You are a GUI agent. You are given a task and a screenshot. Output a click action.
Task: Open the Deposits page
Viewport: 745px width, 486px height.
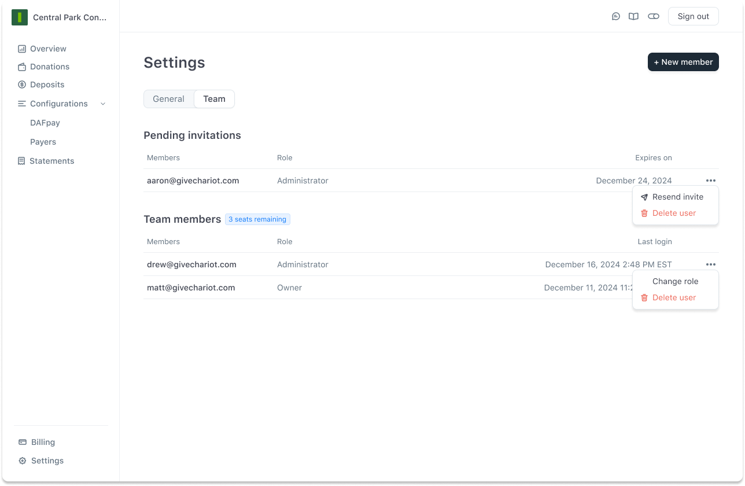coord(47,84)
